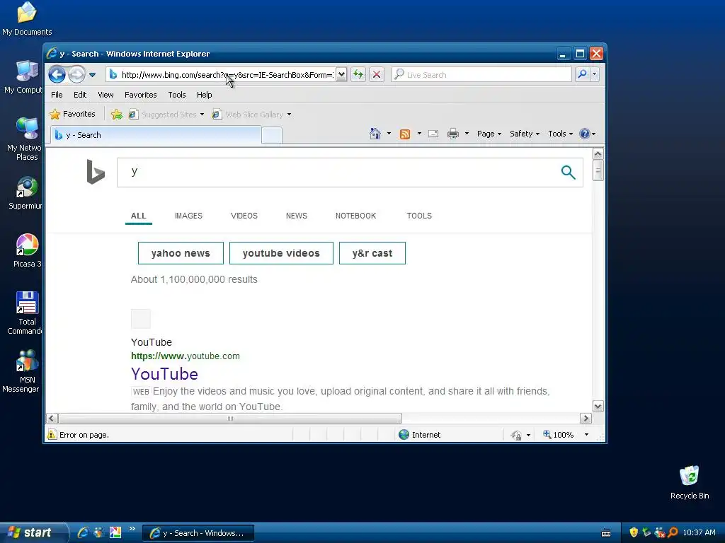Open the recent pages dropdown arrow
The image size is (725, 543).
pos(93,75)
